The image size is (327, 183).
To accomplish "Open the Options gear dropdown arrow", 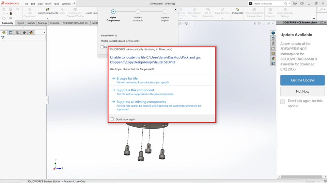I will 14,18.
